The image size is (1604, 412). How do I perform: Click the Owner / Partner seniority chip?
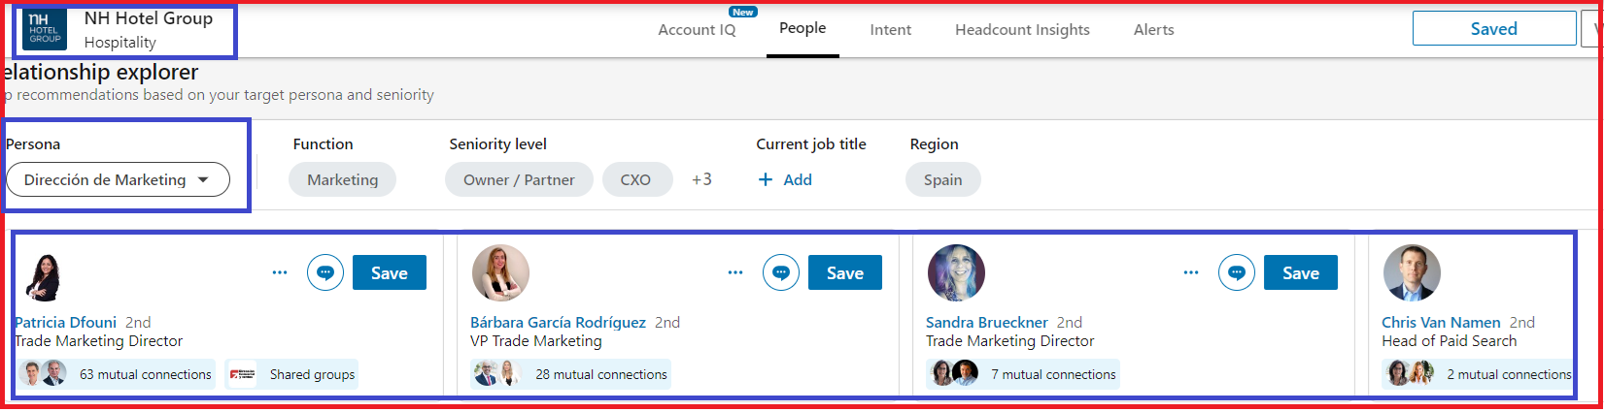click(x=519, y=179)
